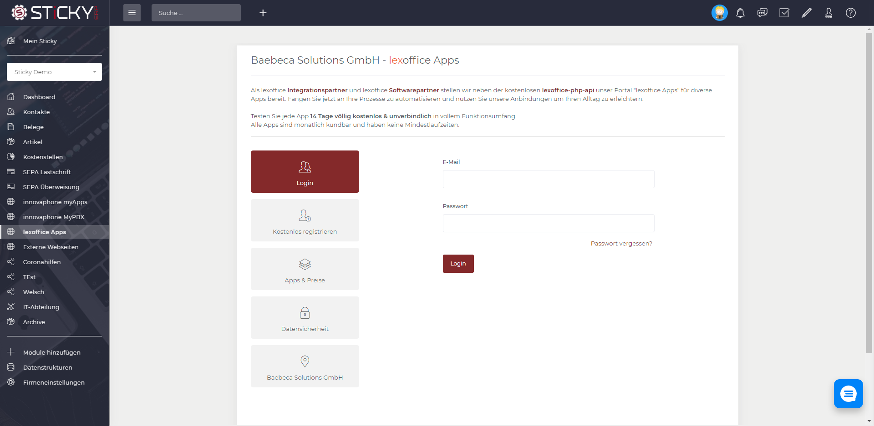The width and height of the screenshot is (874, 426).
Task: Open Mein Sticky in sidebar
Action: tap(55, 41)
